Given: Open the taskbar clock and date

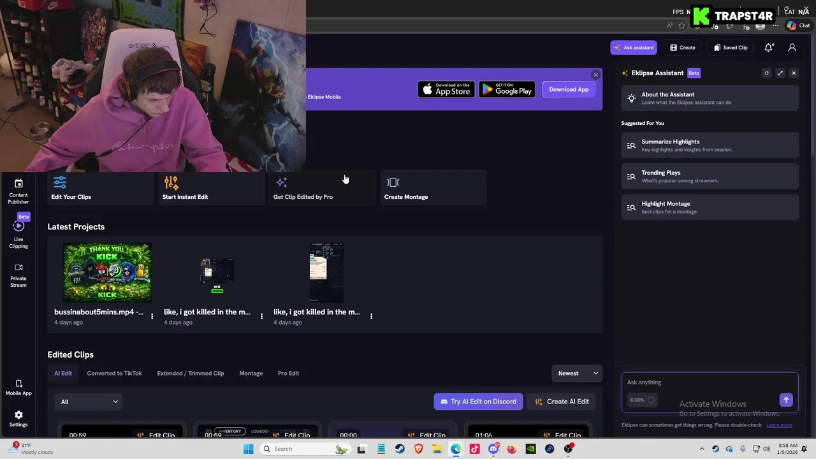Looking at the screenshot, I should [x=787, y=449].
